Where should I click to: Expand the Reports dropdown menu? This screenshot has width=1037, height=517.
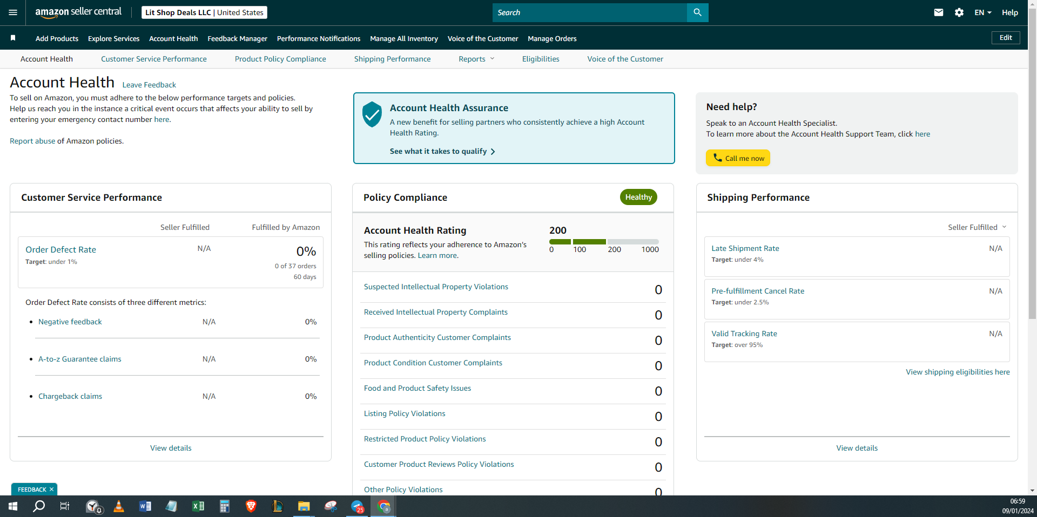[476, 59]
